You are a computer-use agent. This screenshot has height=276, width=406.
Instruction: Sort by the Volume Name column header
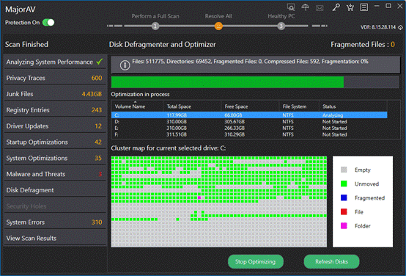point(130,106)
